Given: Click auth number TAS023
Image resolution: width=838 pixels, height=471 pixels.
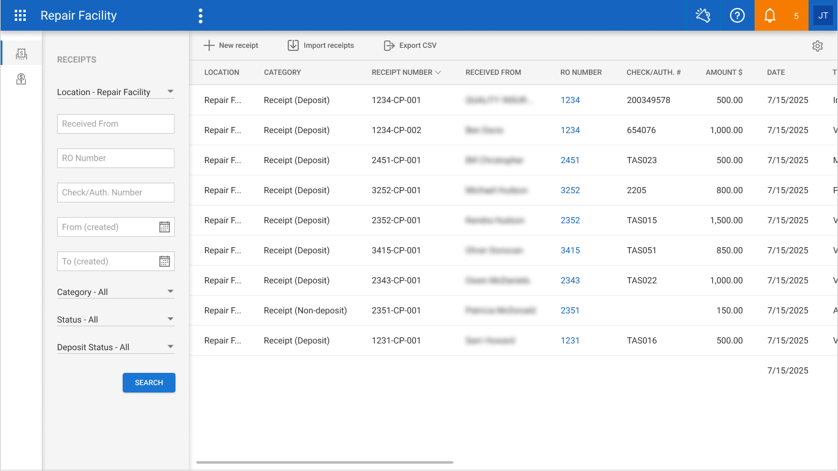Looking at the screenshot, I should 642,160.
